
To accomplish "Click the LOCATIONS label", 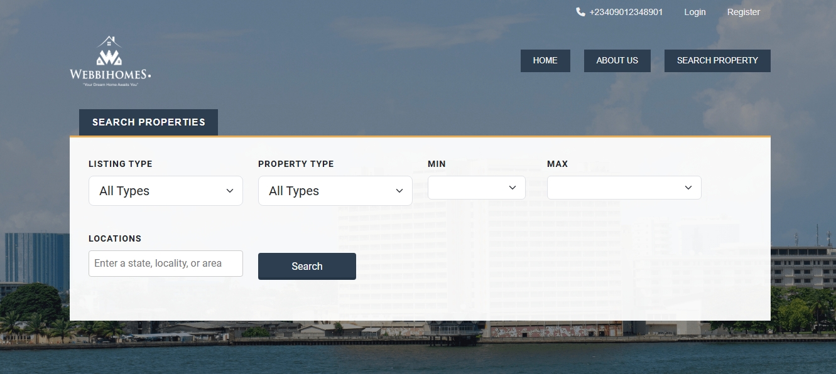I will [x=115, y=238].
